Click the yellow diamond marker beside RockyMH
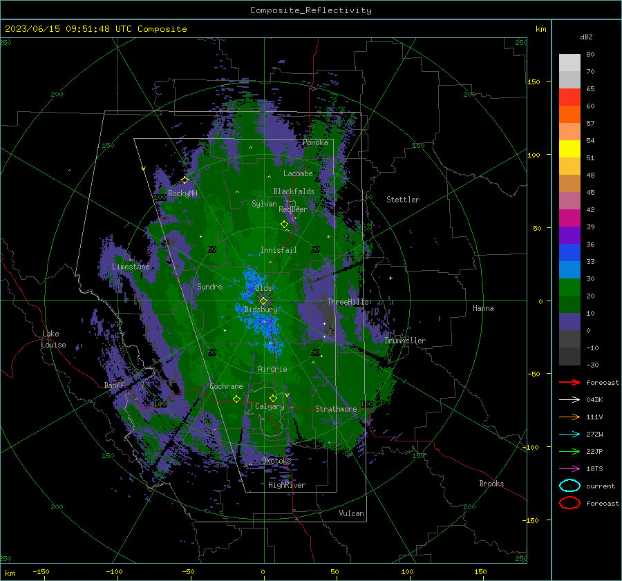622x581 pixels. click(185, 180)
